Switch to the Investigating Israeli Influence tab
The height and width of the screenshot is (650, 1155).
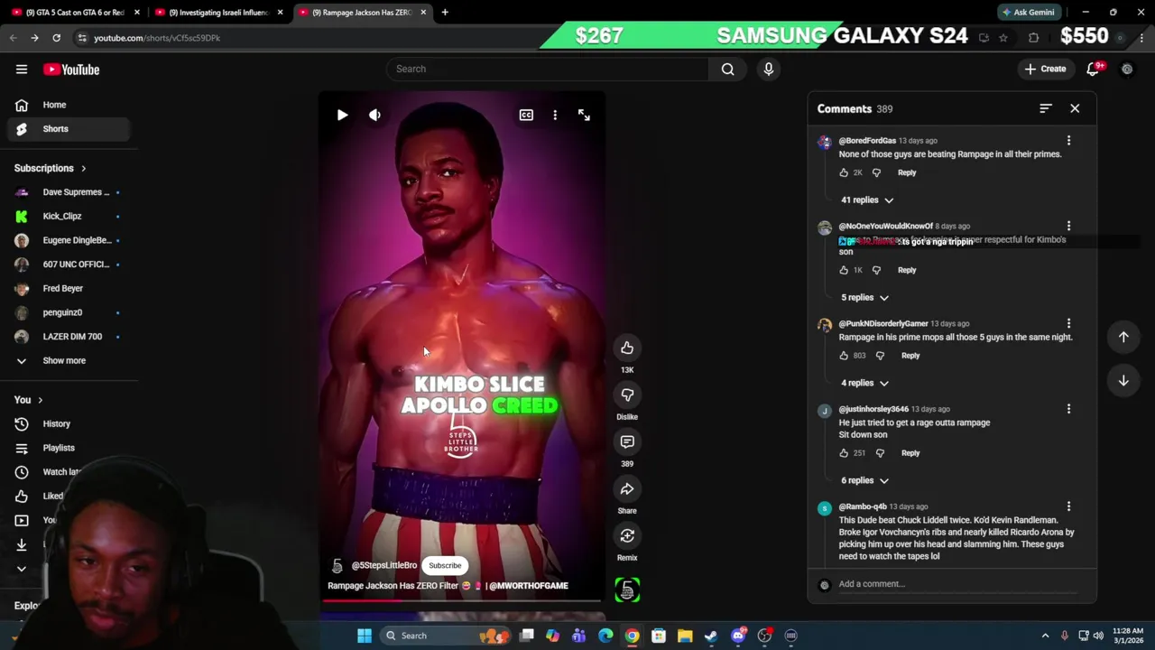point(219,13)
